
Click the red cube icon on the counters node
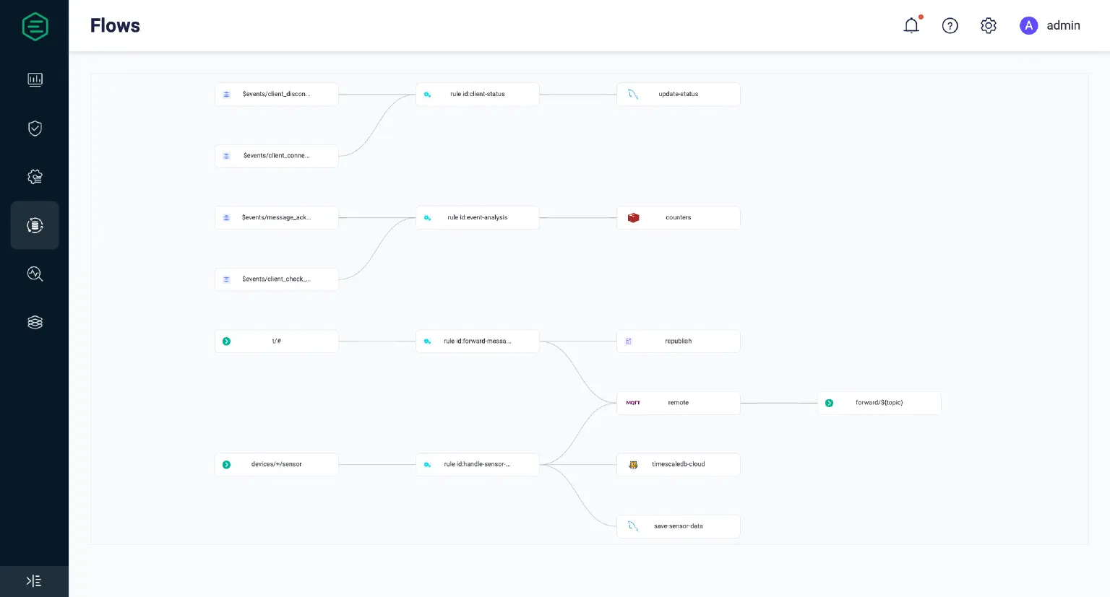[633, 217]
